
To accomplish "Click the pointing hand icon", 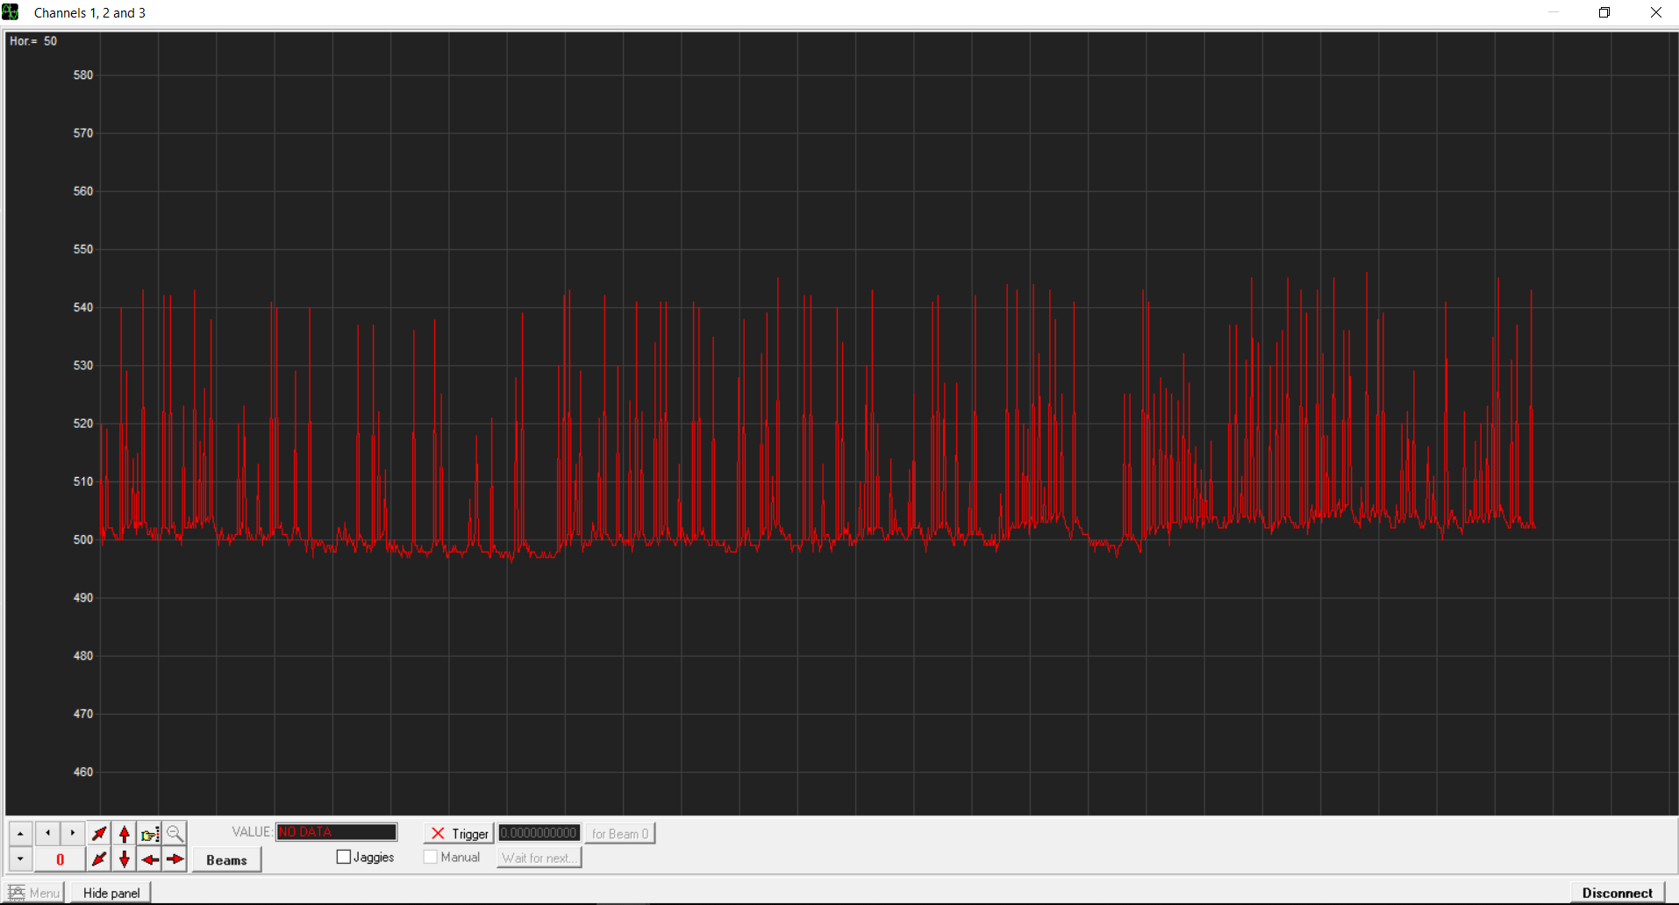I will coord(150,833).
